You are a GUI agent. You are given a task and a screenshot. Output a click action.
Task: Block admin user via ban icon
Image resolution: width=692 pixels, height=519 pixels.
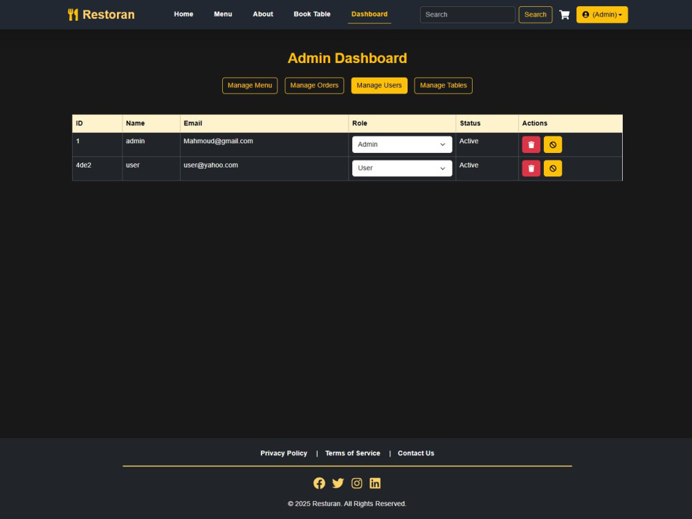click(x=552, y=145)
